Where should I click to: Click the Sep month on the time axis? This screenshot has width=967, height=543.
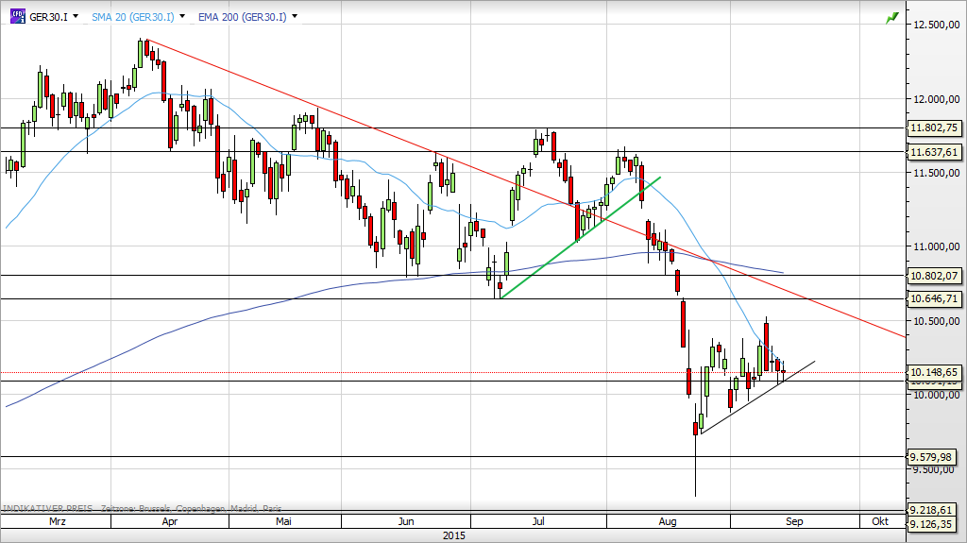794,521
